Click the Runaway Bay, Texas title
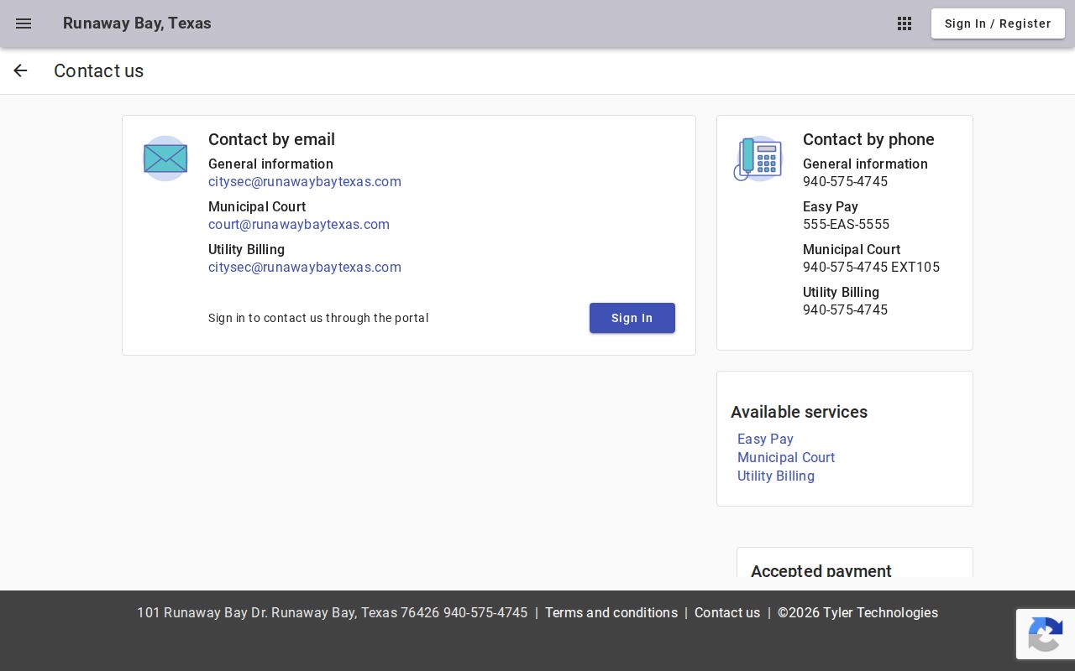The height and width of the screenshot is (671, 1075). 137,23
